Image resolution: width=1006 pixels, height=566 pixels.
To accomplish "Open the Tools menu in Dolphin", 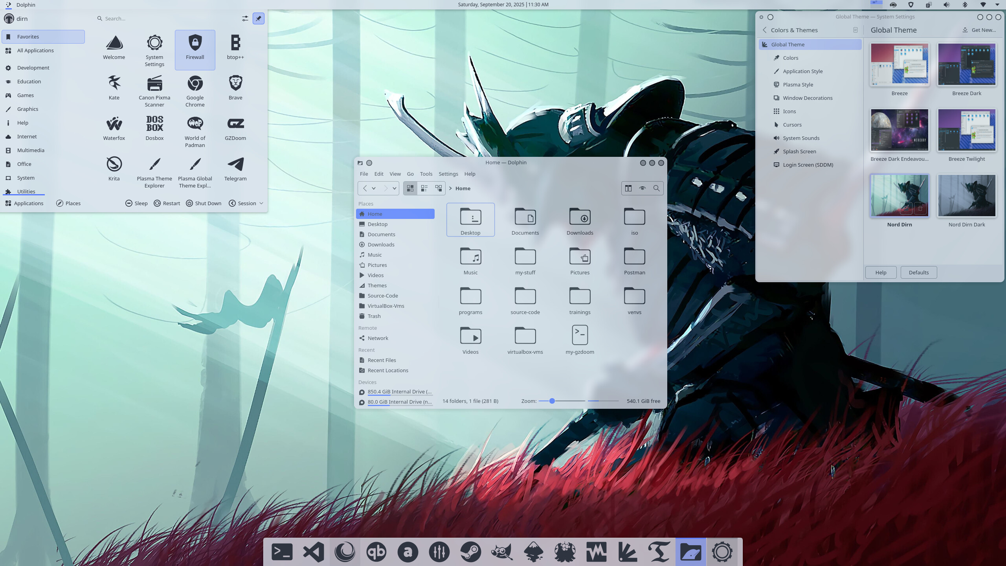I will click(x=426, y=174).
